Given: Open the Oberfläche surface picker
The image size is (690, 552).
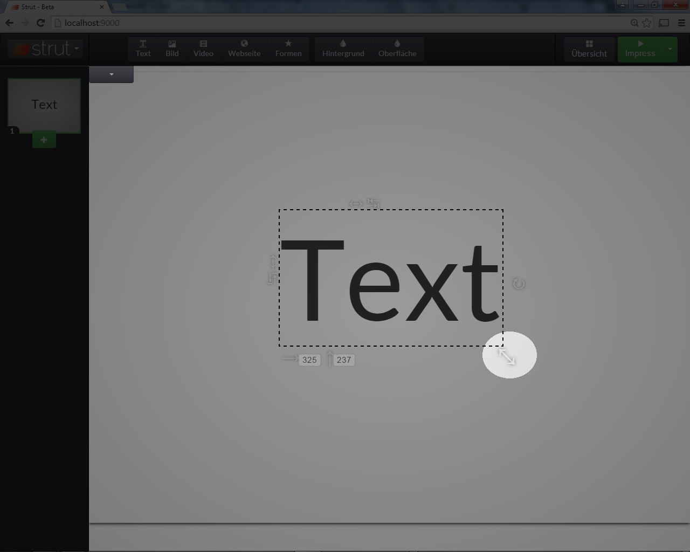Looking at the screenshot, I should pyautogui.click(x=397, y=49).
